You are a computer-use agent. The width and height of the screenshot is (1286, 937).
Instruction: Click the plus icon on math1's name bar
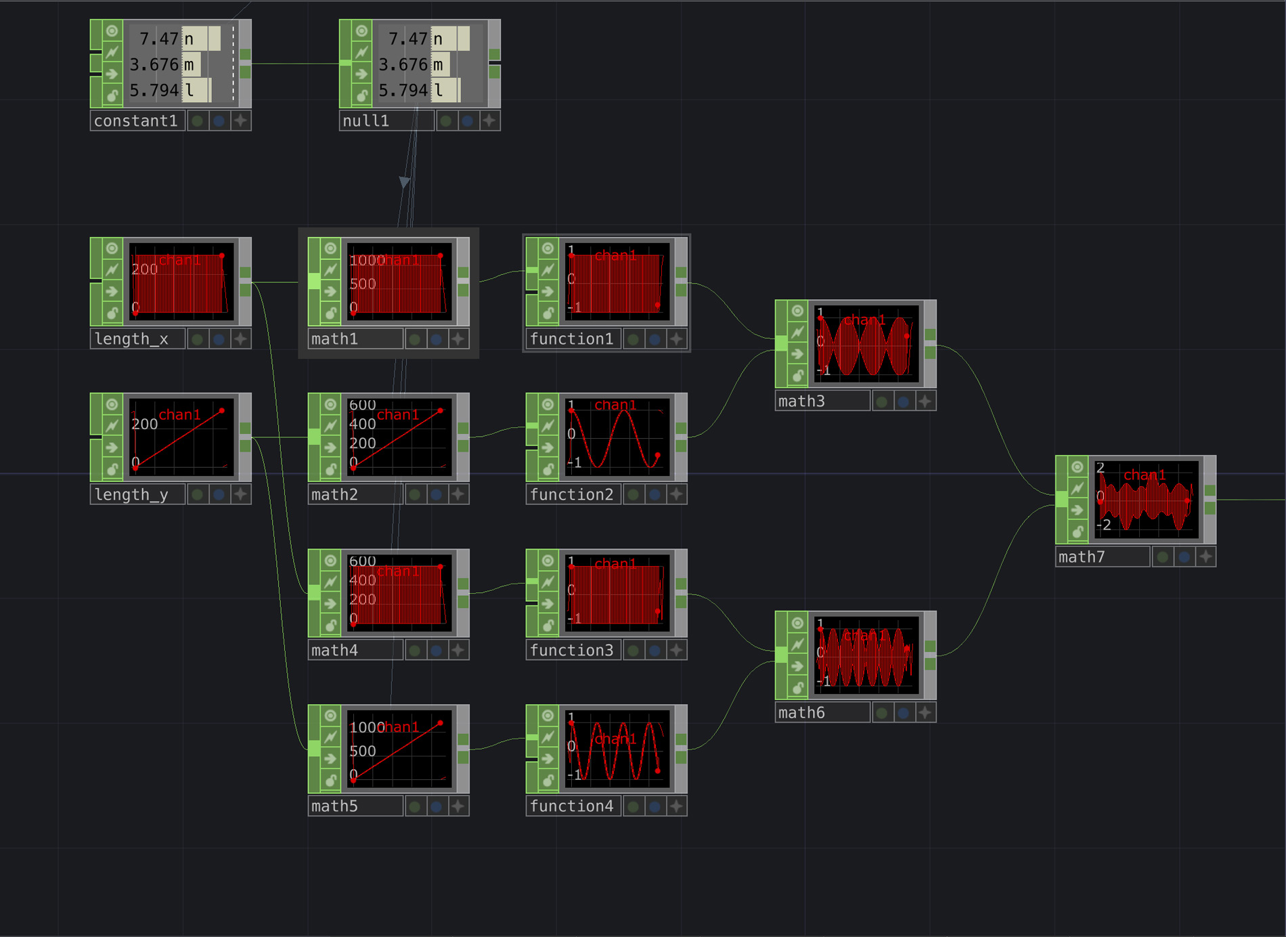point(459,339)
